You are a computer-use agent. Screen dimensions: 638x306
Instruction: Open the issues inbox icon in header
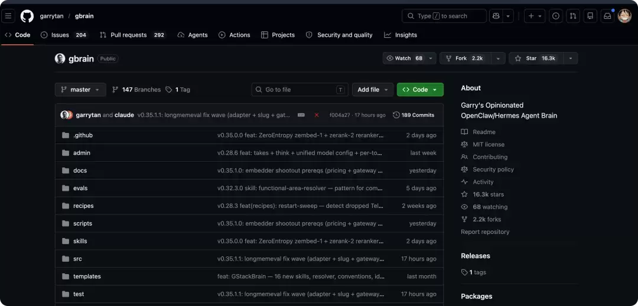point(556,16)
